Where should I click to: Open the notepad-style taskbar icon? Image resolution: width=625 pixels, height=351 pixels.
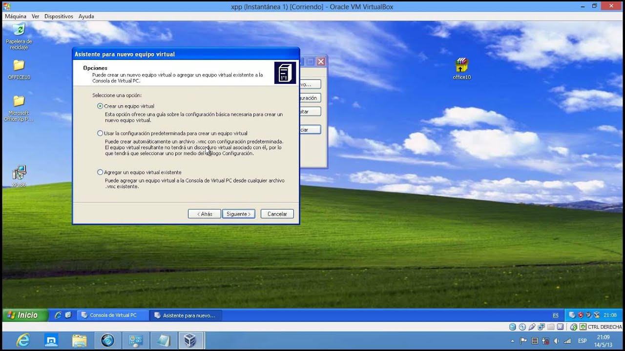(x=164, y=340)
